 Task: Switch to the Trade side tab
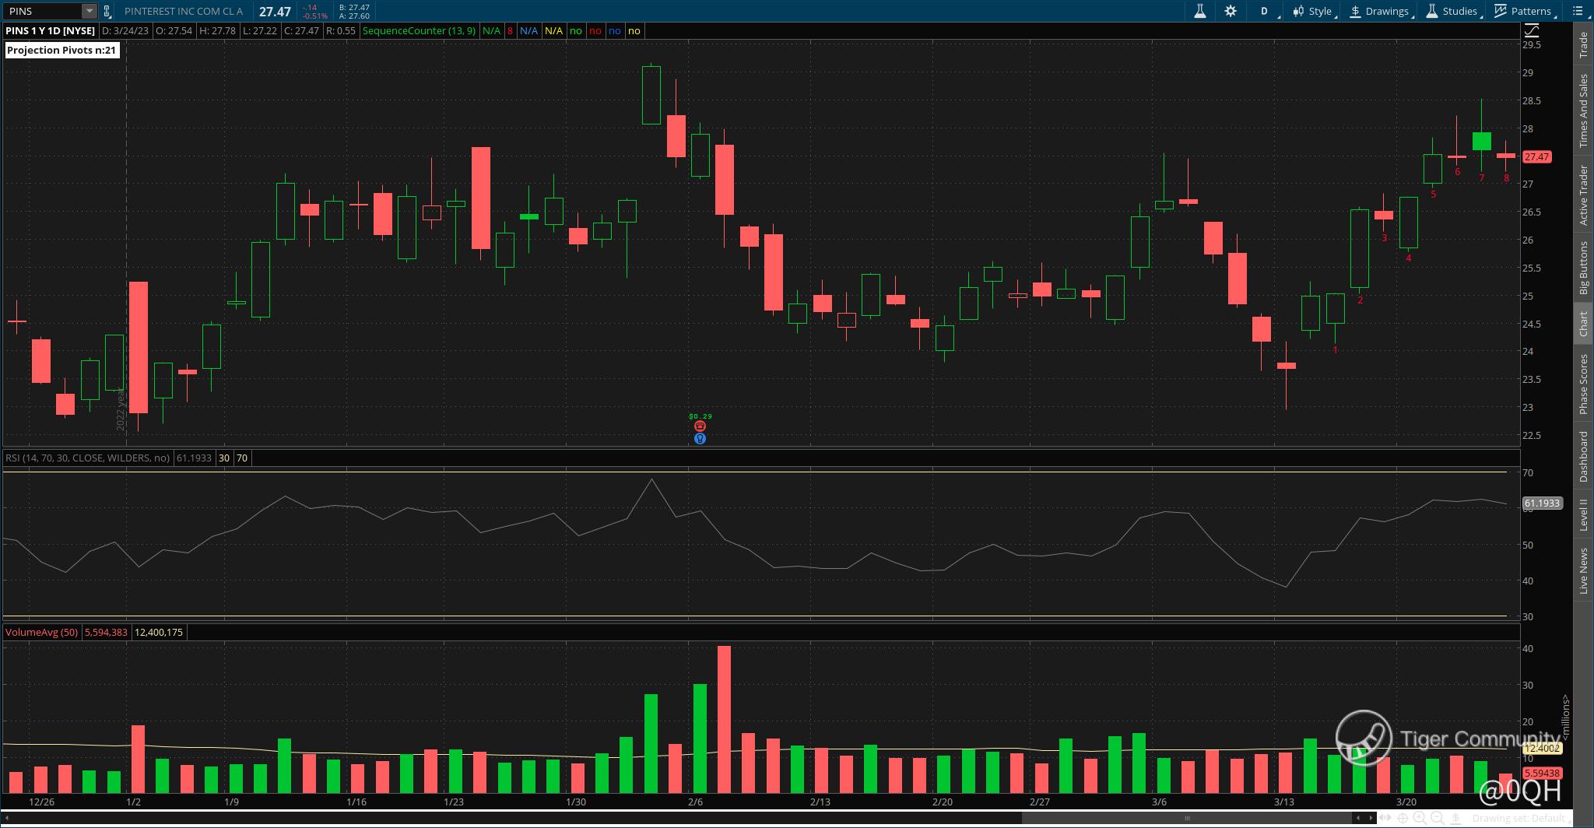point(1583,44)
